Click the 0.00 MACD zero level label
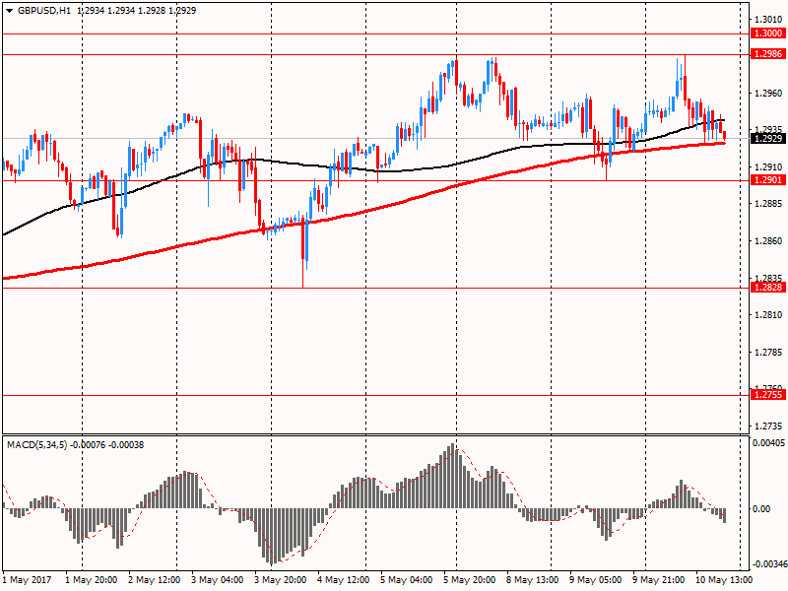Image resolution: width=788 pixels, height=591 pixels. (x=761, y=509)
